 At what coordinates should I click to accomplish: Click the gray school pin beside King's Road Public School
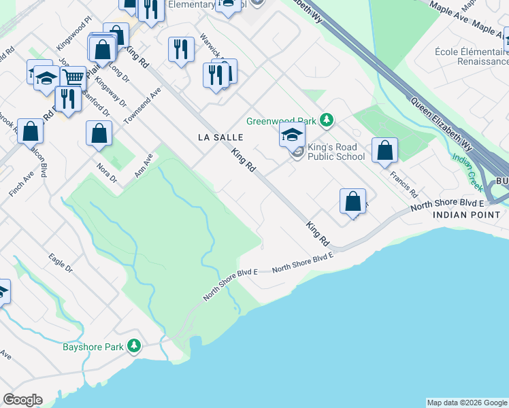[x=297, y=153]
